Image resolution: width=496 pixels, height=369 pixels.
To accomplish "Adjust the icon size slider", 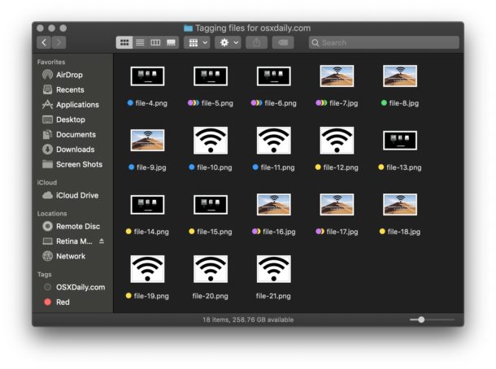I will pos(421,319).
